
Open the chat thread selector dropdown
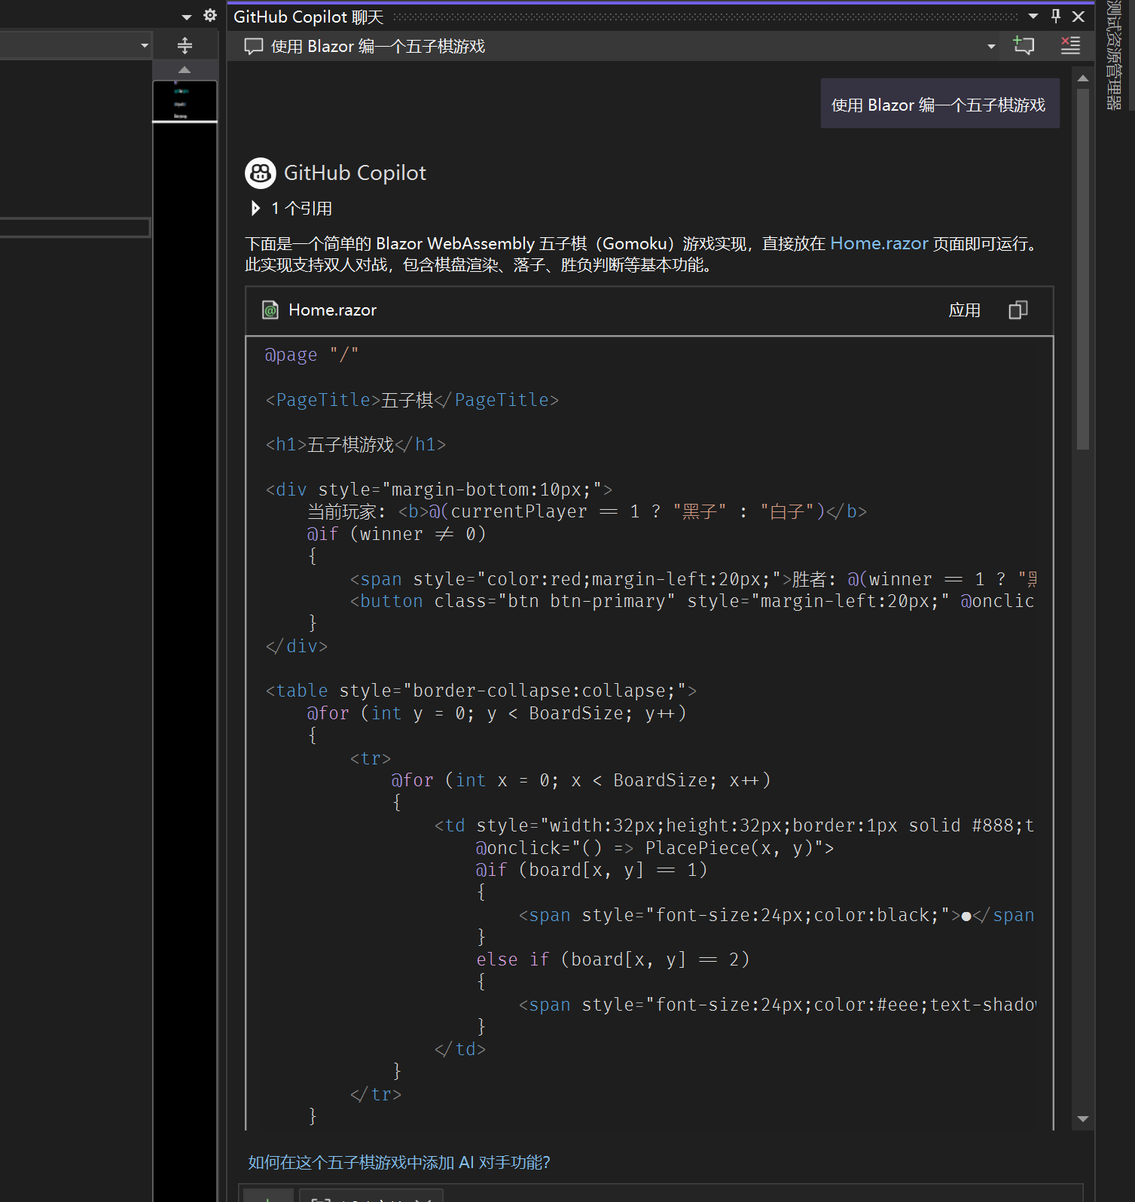tap(991, 47)
